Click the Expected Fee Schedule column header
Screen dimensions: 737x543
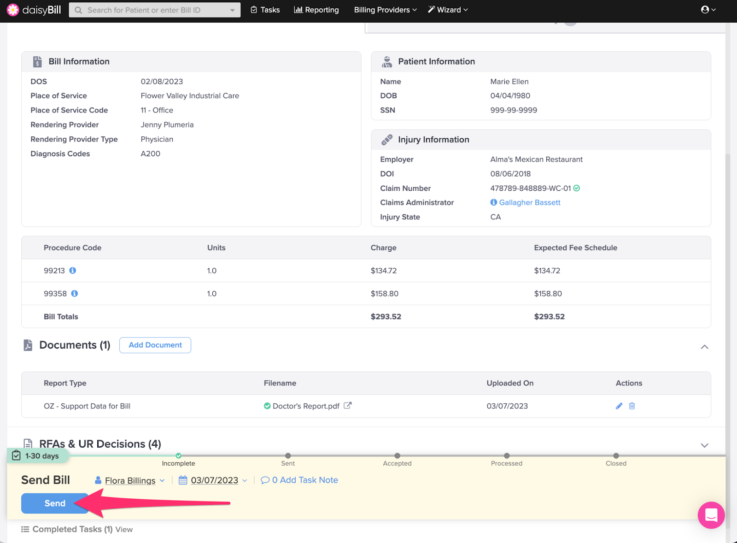pyautogui.click(x=576, y=248)
